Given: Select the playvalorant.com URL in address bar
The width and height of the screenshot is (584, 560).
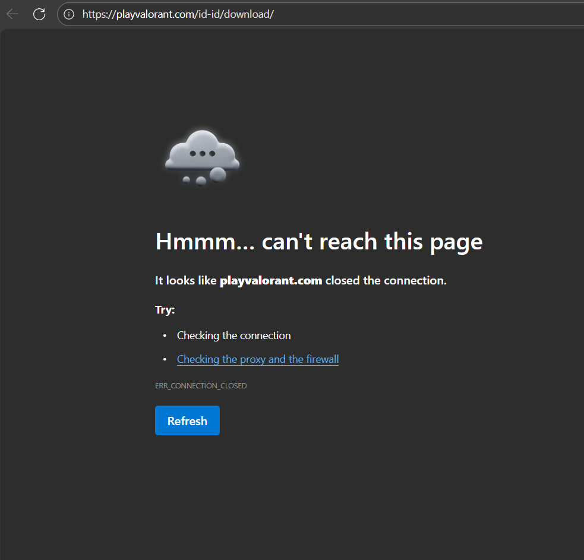Looking at the screenshot, I should pos(178,14).
